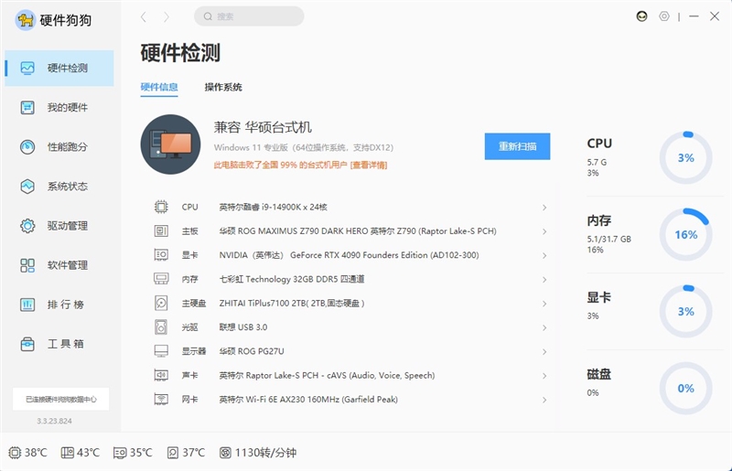Click the 显示器 monitor row icon
Viewport: 732px width, 471px height.
tap(161, 351)
